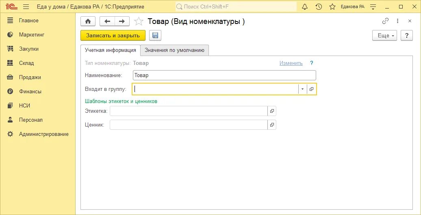
Task: Focus the Входит в группу field
Action: (x=215, y=89)
